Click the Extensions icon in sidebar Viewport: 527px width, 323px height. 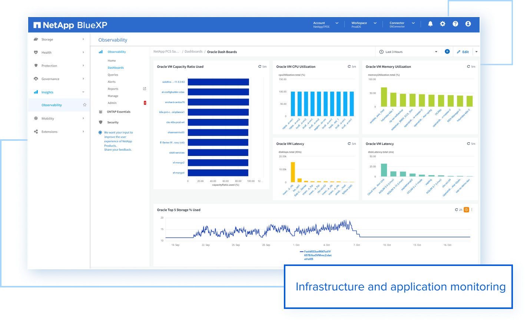36,131
